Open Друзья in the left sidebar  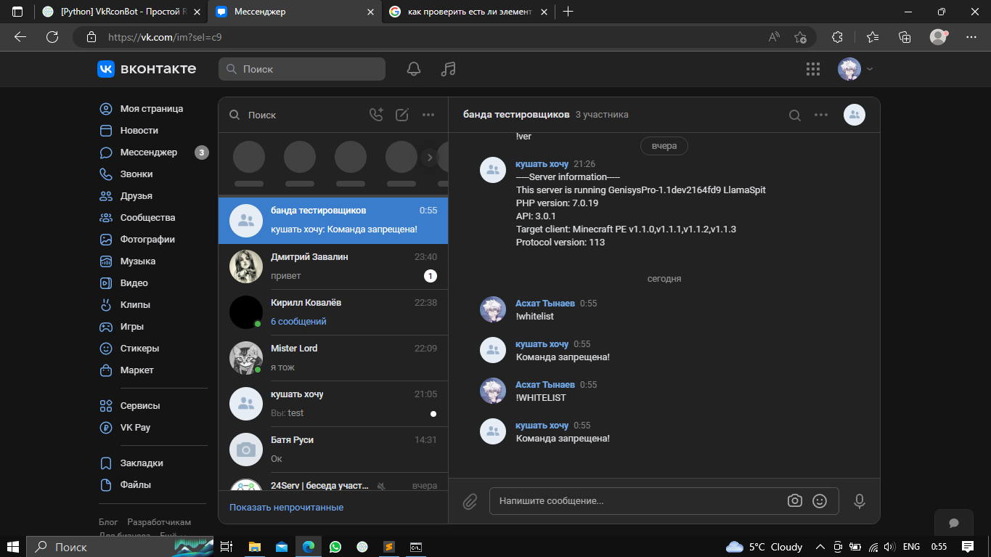click(x=136, y=196)
